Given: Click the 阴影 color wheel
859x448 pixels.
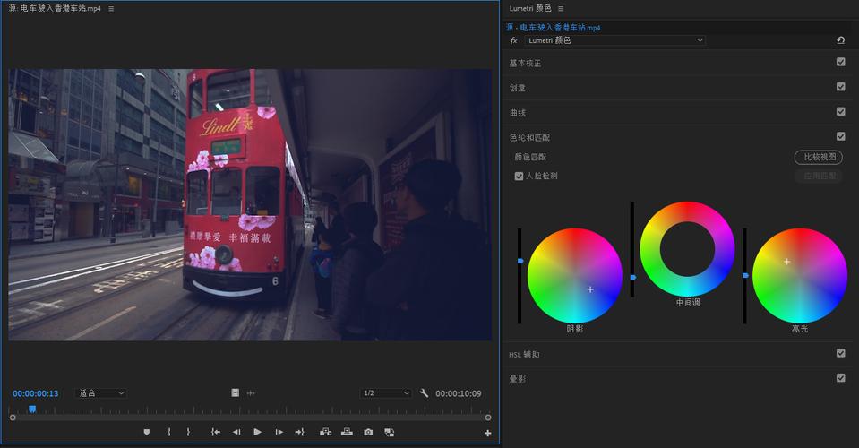Looking at the screenshot, I should click(575, 275).
